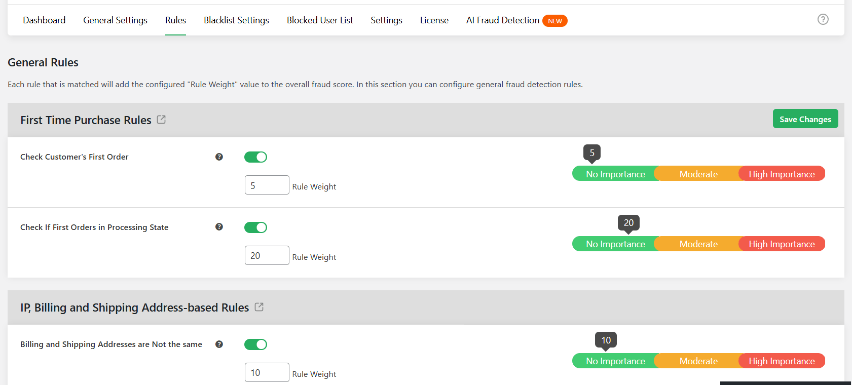Click the slider handle showing value 5
This screenshot has height=385, width=852.
pyautogui.click(x=592, y=153)
